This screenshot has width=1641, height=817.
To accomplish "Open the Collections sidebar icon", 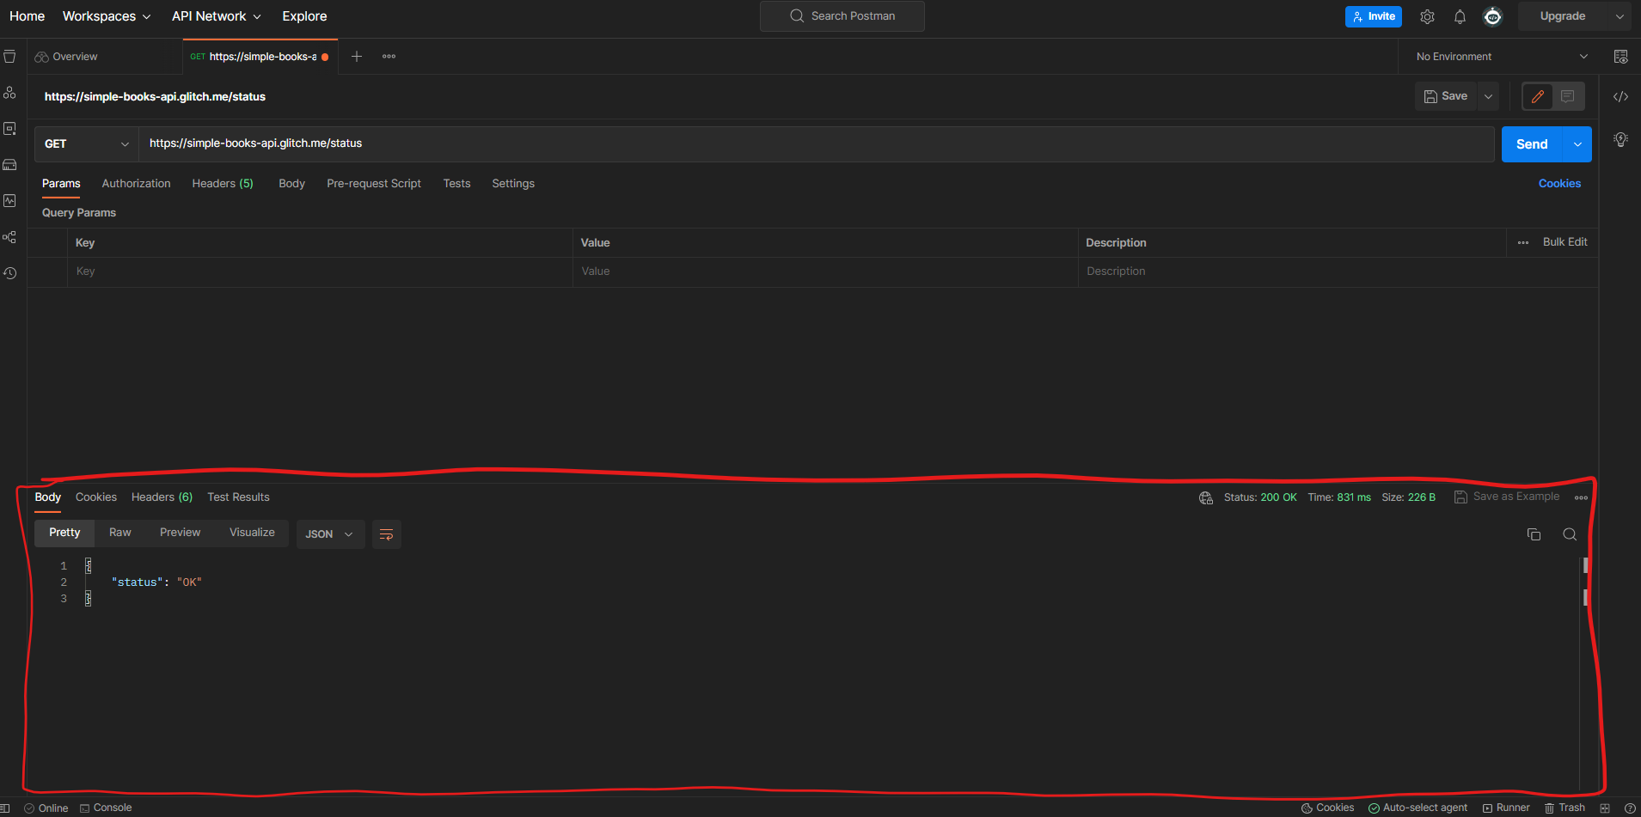I will (9, 57).
